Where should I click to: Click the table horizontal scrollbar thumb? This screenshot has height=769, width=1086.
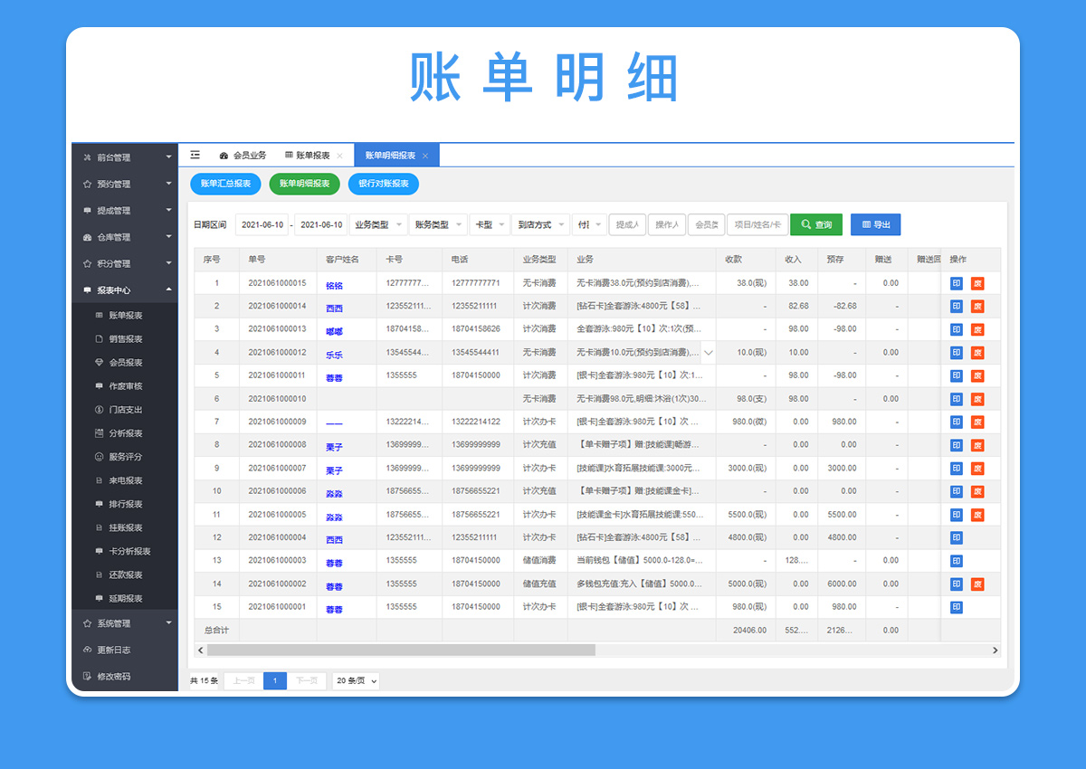pyautogui.click(x=401, y=650)
